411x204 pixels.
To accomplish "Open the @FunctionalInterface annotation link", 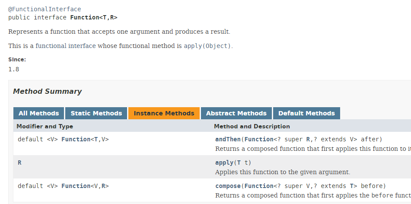I will point(45,9).
